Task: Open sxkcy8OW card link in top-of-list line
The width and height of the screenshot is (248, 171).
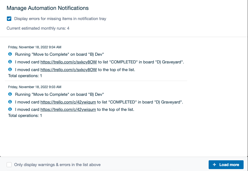Action: (69, 70)
